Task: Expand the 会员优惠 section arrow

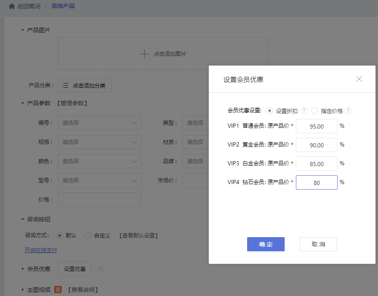Action: (x=23, y=269)
